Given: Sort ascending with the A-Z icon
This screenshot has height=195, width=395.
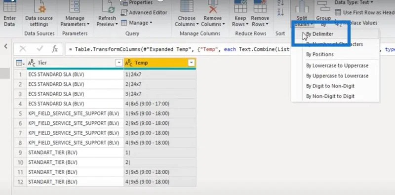Looking at the screenshot, I should pyautogui.click(x=280, y=3).
